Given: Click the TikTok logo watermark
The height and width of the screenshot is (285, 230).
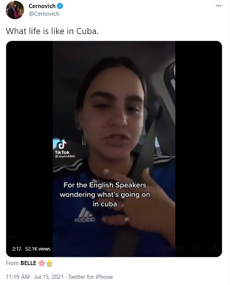Looking at the screenshot, I should coord(62,147).
